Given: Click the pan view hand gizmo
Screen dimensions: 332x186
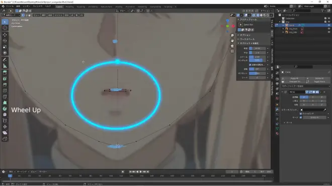Looking at the screenshot, I should pos(232,41).
